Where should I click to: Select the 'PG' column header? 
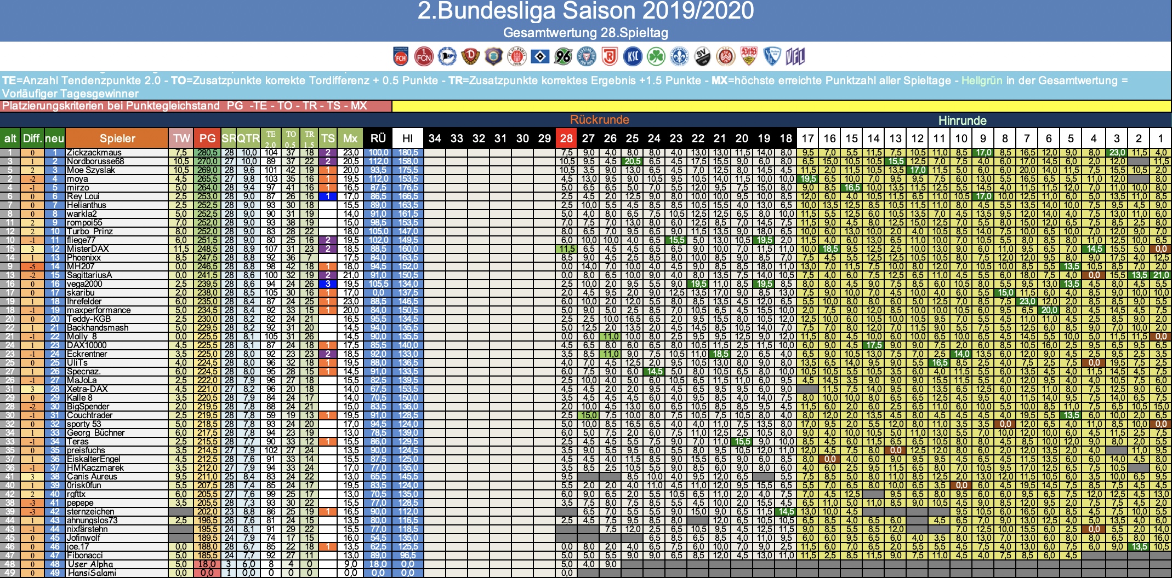point(207,138)
